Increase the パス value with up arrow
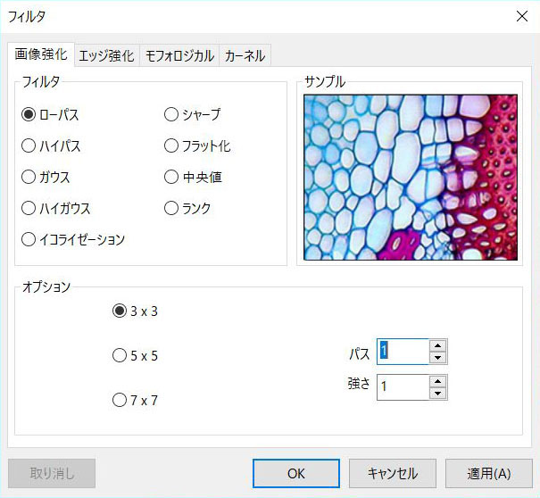The height and width of the screenshot is (498, 540). pos(437,345)
